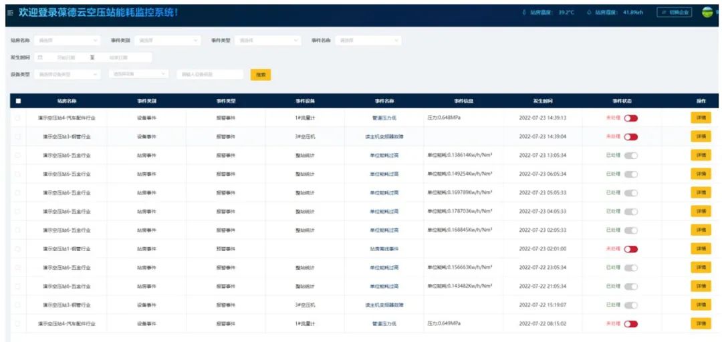Check the first row checkbox for 演示空压站4

click(x=18, y=118)
